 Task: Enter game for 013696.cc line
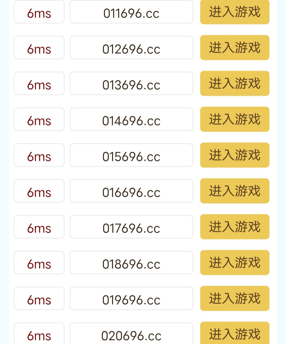[235, 83]
